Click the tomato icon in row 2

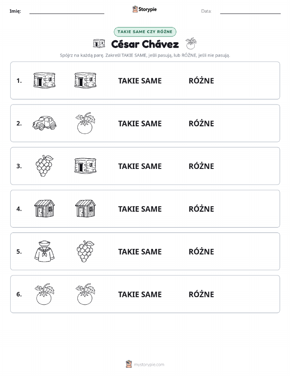point(85,123)
